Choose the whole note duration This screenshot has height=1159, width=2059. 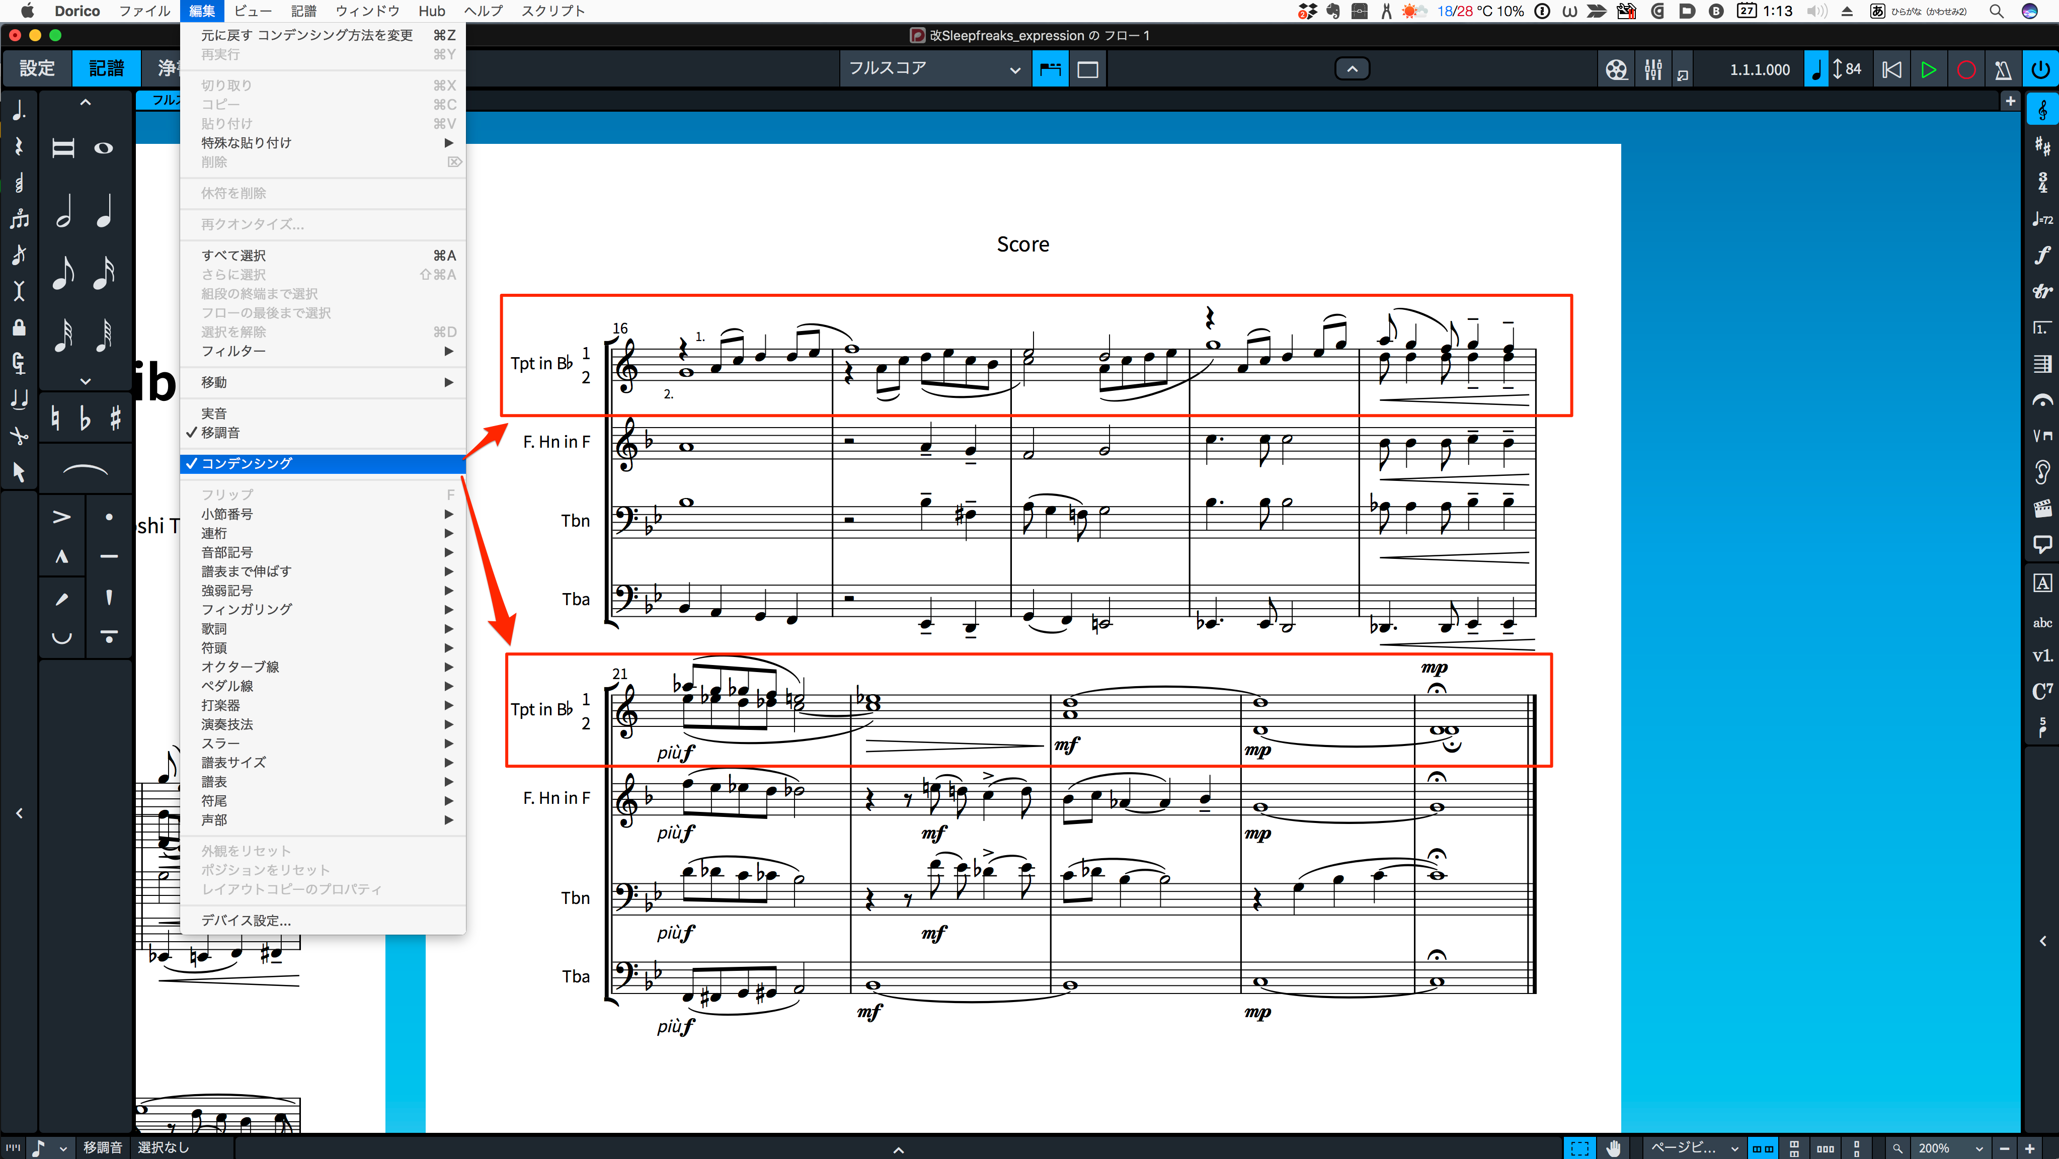(x=104, y=149)
